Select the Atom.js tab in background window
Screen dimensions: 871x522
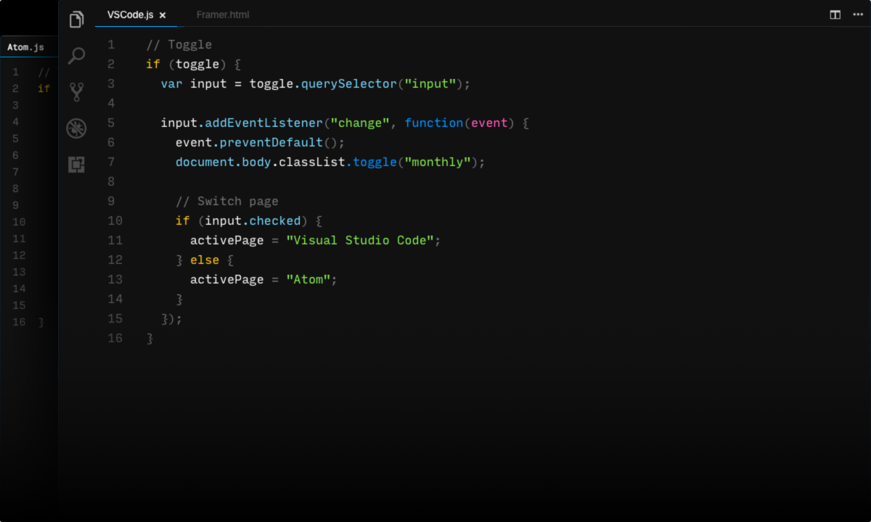pyautogui.click(x=25, y=47)
